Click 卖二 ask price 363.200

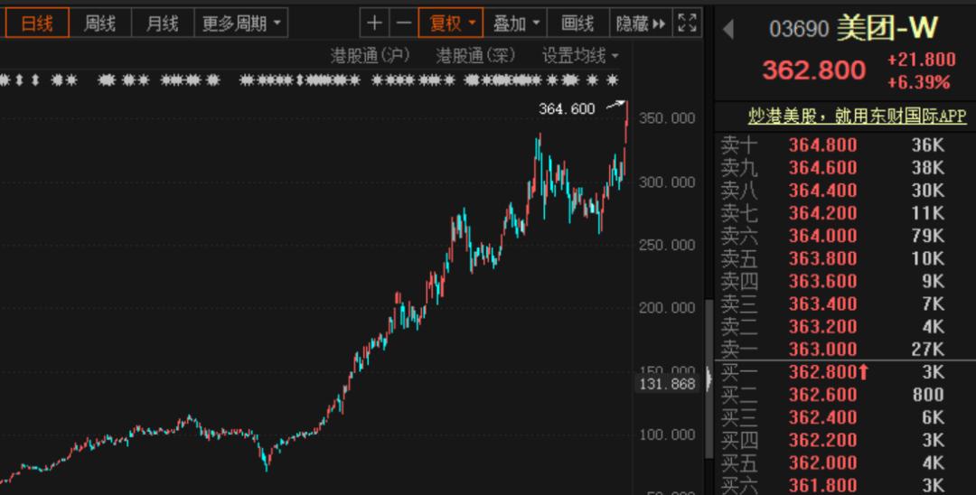(823, 326)
